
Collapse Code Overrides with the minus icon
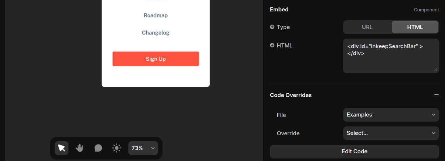pyautogui.click(x=436, y=95)
